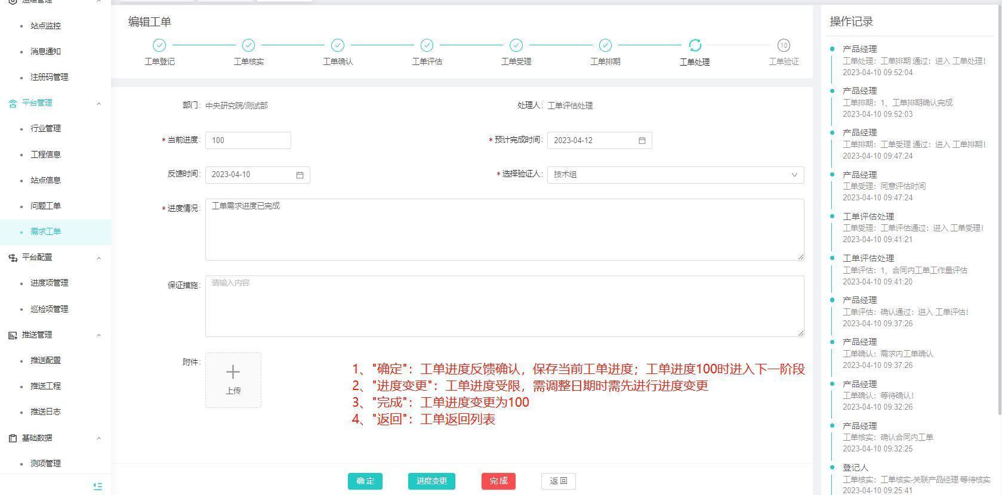Screen dimensions: 1002x495
Task: Click the red 完成 button
Action: pyautogui.click(x=498, y=481)
